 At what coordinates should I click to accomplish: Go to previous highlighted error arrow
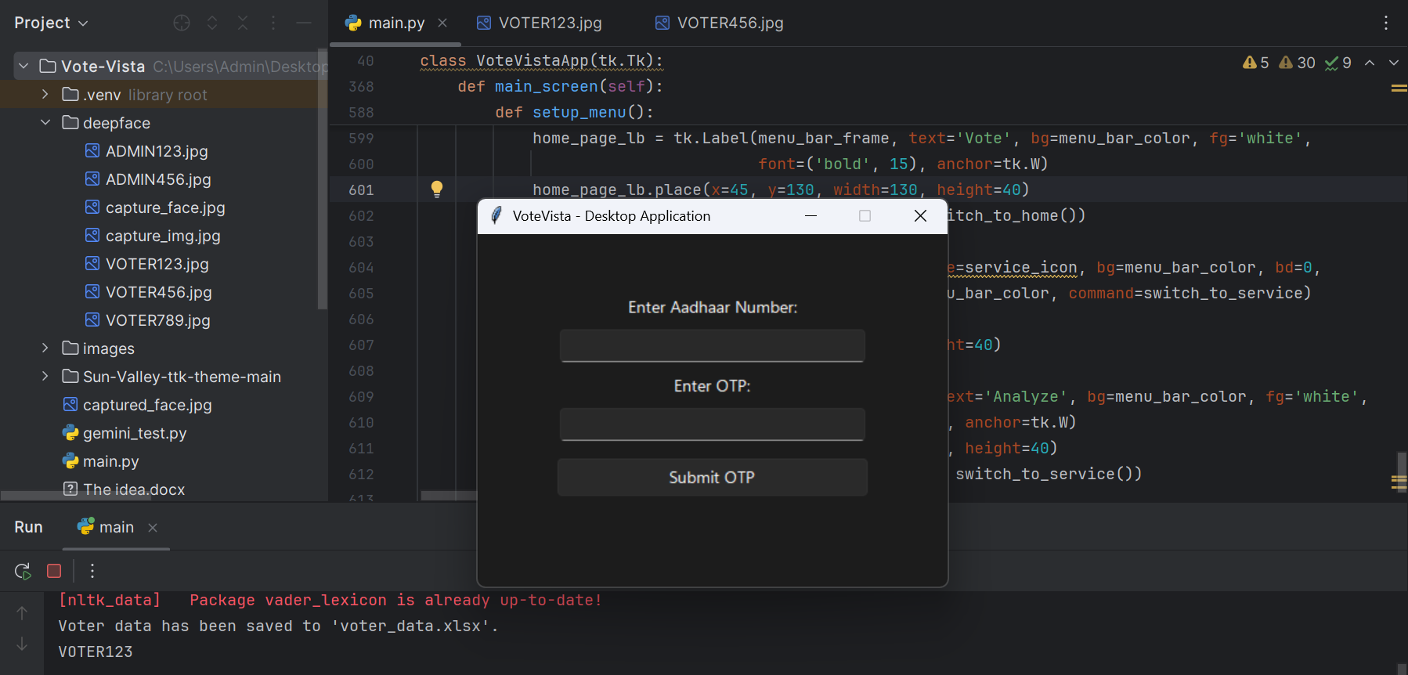pos(1370,63)
